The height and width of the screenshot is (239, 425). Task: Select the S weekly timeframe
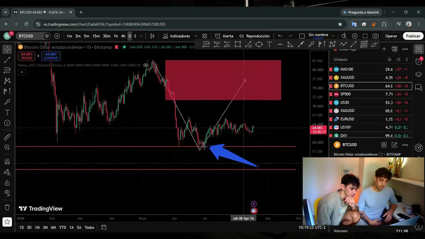pos(135,36)
